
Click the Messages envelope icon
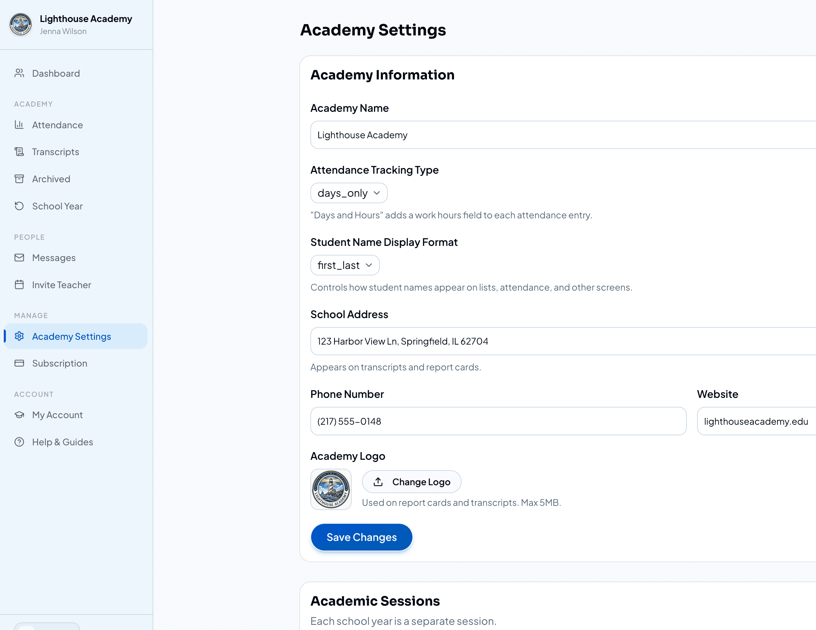pyautogui.click(x=19, y=258)
